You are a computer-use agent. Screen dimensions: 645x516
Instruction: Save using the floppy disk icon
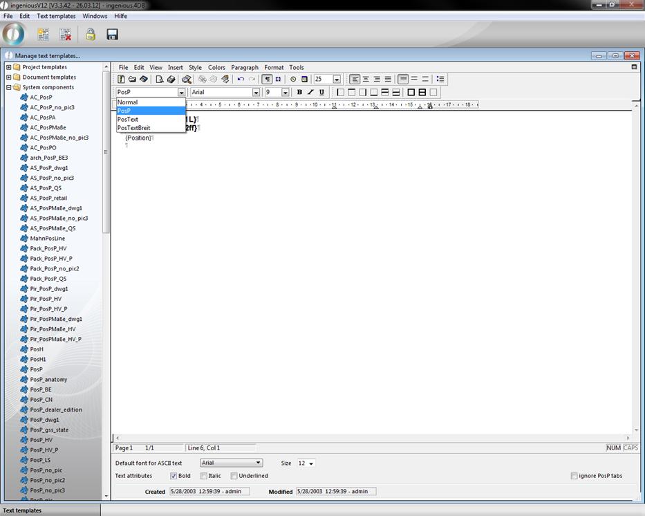[x=112, y=34]
